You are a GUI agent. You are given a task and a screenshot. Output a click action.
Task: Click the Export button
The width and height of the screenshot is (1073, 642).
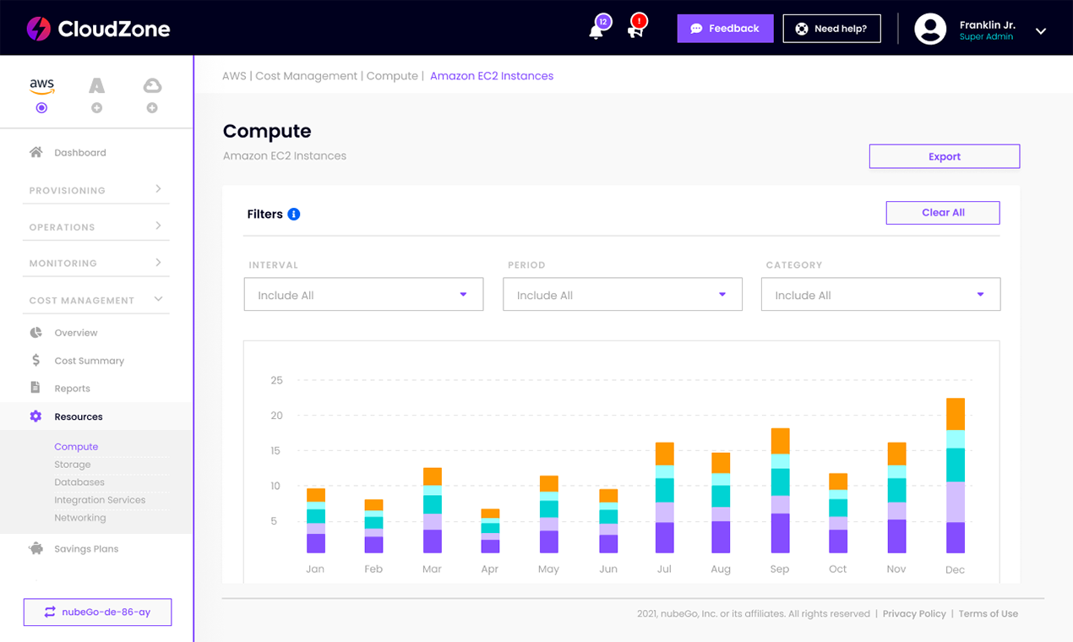[x=944, y=156]
